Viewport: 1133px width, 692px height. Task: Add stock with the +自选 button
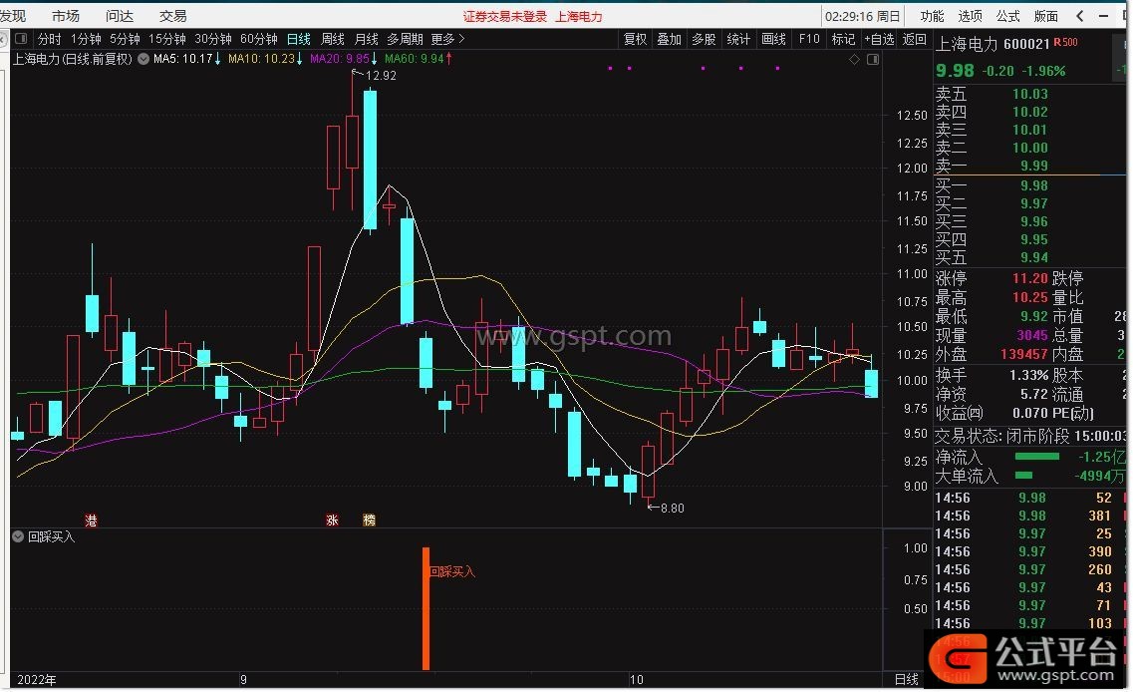point(879,39)
